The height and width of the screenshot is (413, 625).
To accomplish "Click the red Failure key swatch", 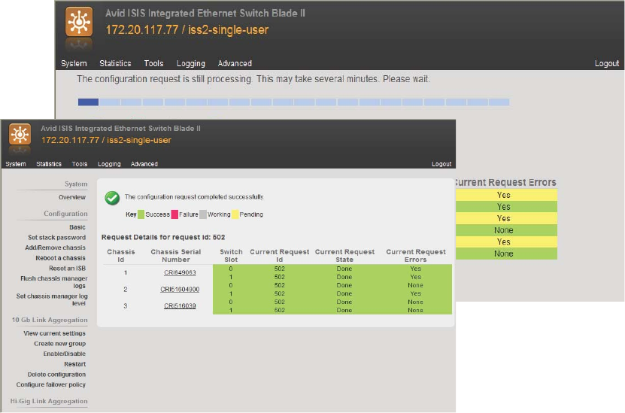I will pos(174,214).
